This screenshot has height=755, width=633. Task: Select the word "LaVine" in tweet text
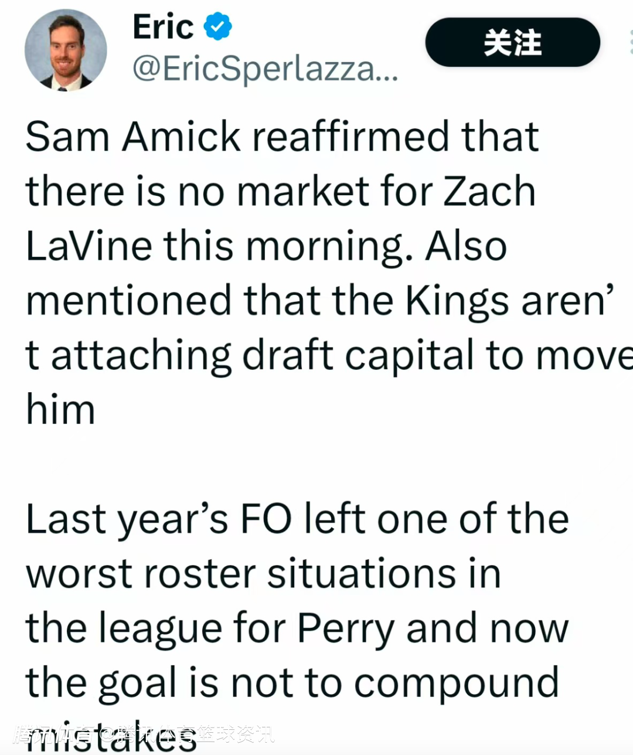pyautogui.click(x=88, y=246)
